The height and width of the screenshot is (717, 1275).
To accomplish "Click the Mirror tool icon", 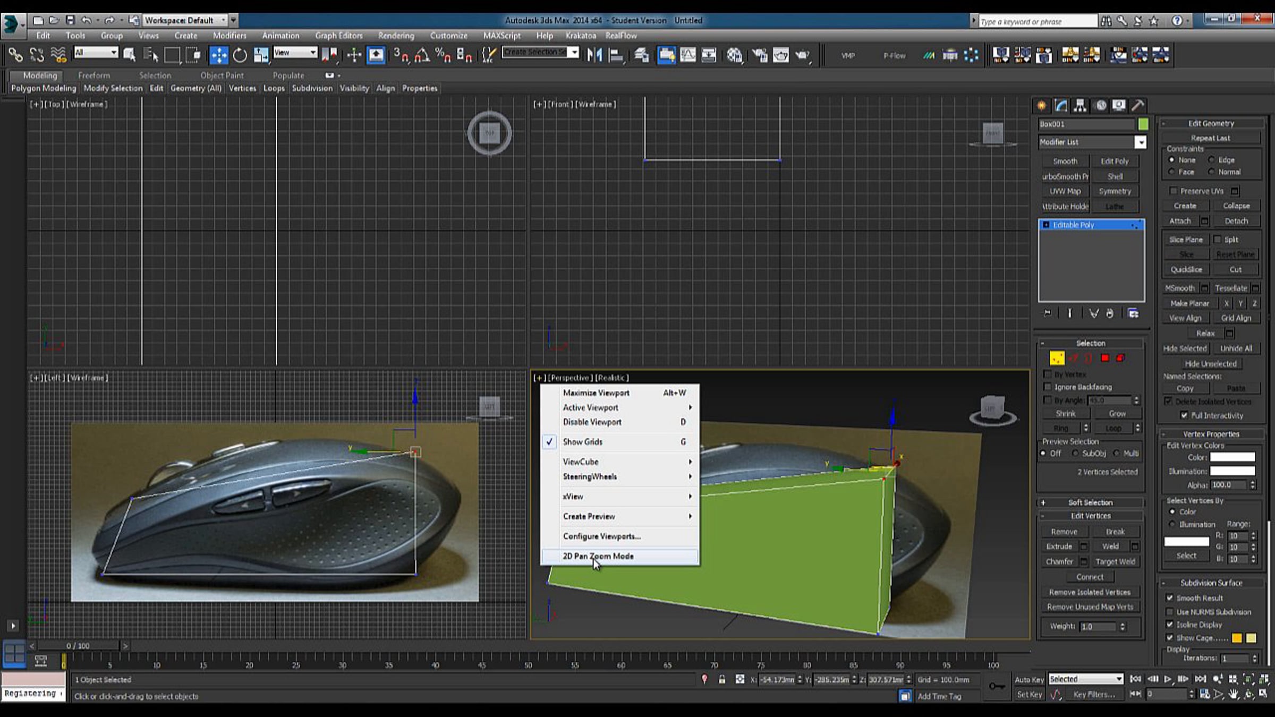I will tap(594, 55).
